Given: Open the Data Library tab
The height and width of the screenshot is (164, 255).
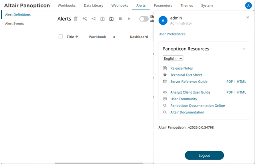Looking at the screenshot, I should point(94,6).
